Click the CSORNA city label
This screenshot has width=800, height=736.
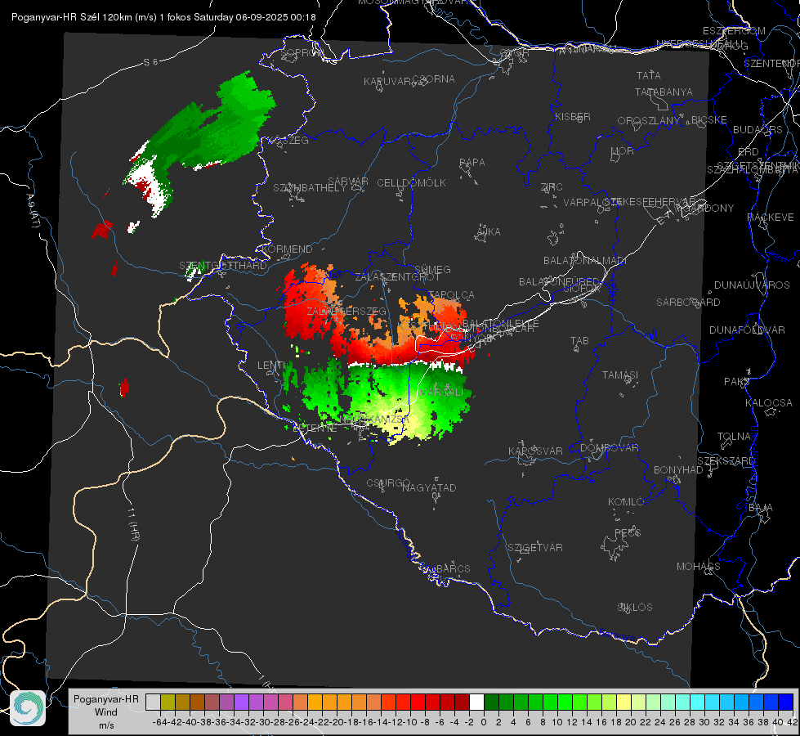434,79
